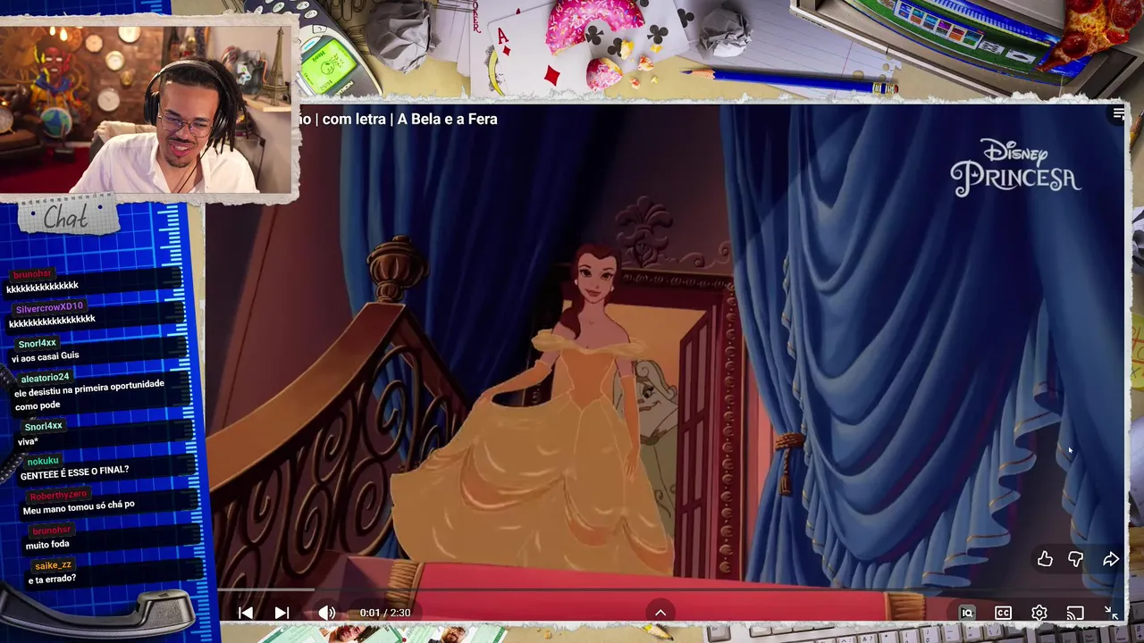Exit fullscreen mode
This screenshot has height=643, width=1144.
1111,613
